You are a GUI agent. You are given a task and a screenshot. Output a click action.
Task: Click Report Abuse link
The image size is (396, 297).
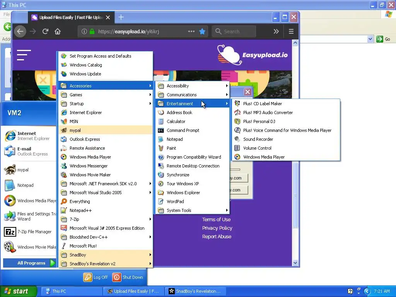[217, 237]
